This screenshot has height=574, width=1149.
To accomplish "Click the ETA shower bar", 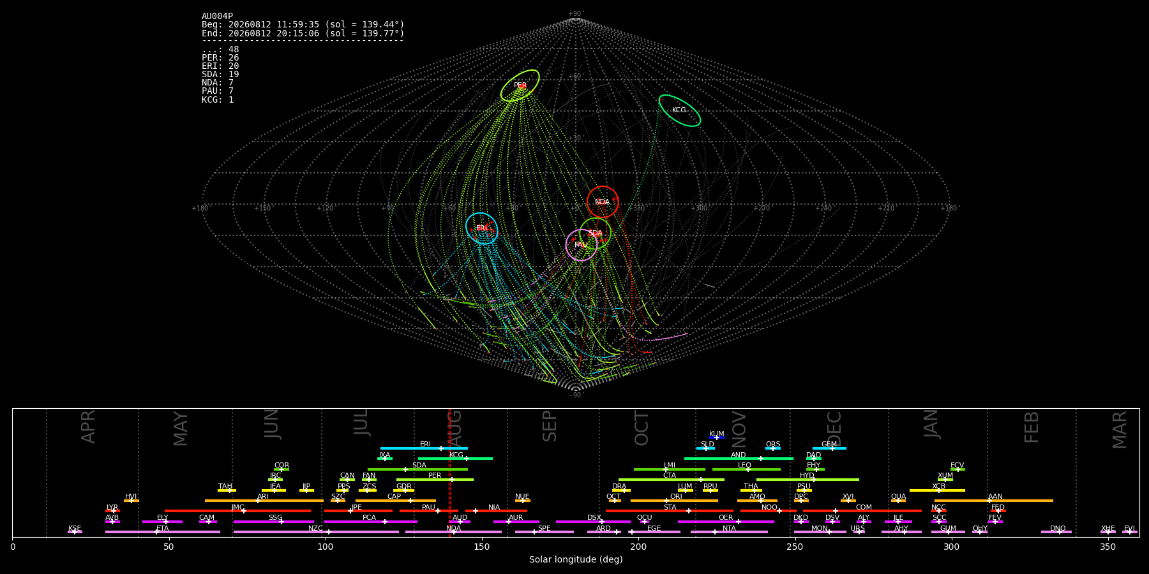I will [163, 532].
